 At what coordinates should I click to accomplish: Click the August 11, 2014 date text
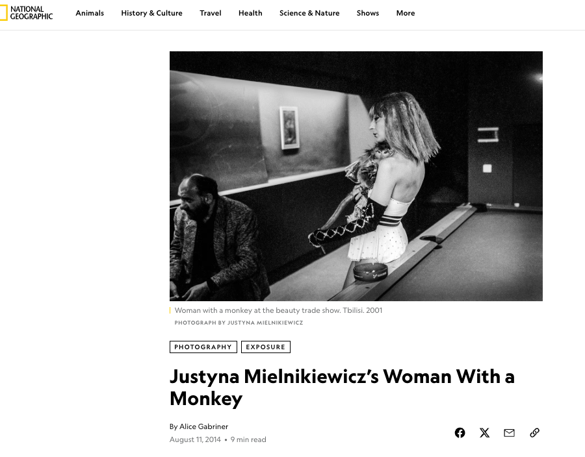(x=195, y=439)
